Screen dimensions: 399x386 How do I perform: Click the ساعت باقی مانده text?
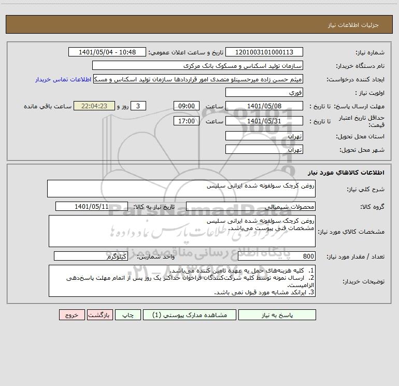pos(48,106)
